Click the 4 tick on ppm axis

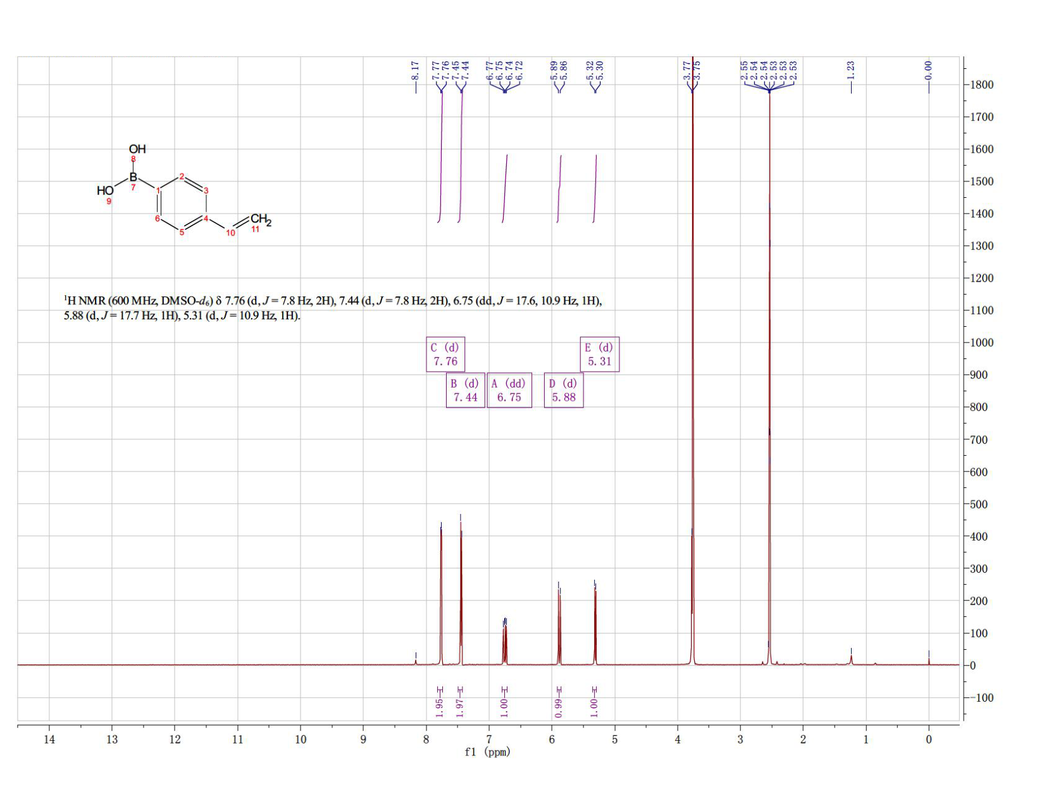[678, 739]
